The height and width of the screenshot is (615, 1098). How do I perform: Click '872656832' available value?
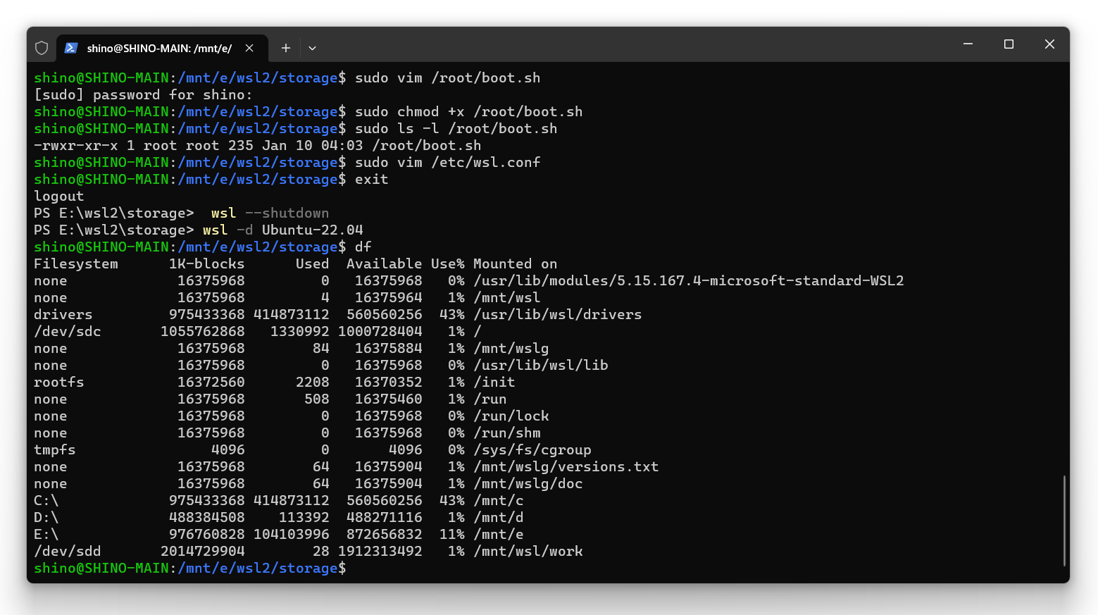(385, 535)
